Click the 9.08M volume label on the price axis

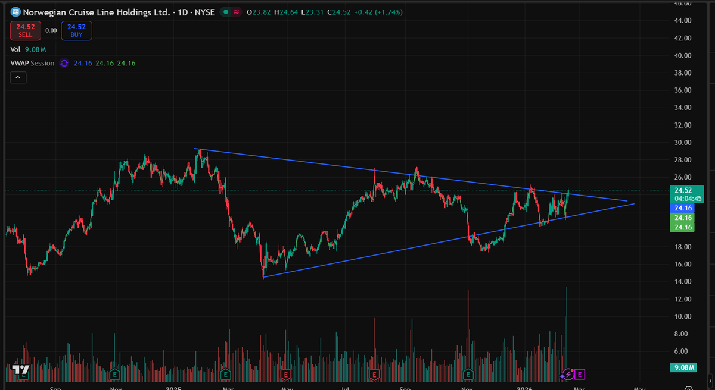684,369
